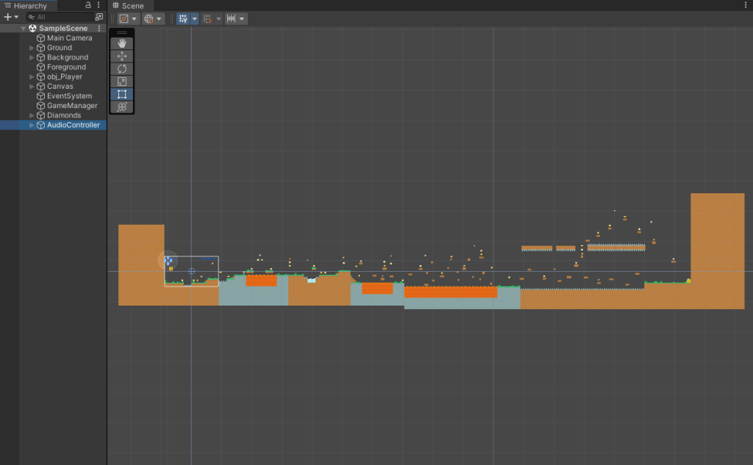Expand the Ground object in Hierarchy
This screenshot has height=465, width=753.
(x=32, y=48)
